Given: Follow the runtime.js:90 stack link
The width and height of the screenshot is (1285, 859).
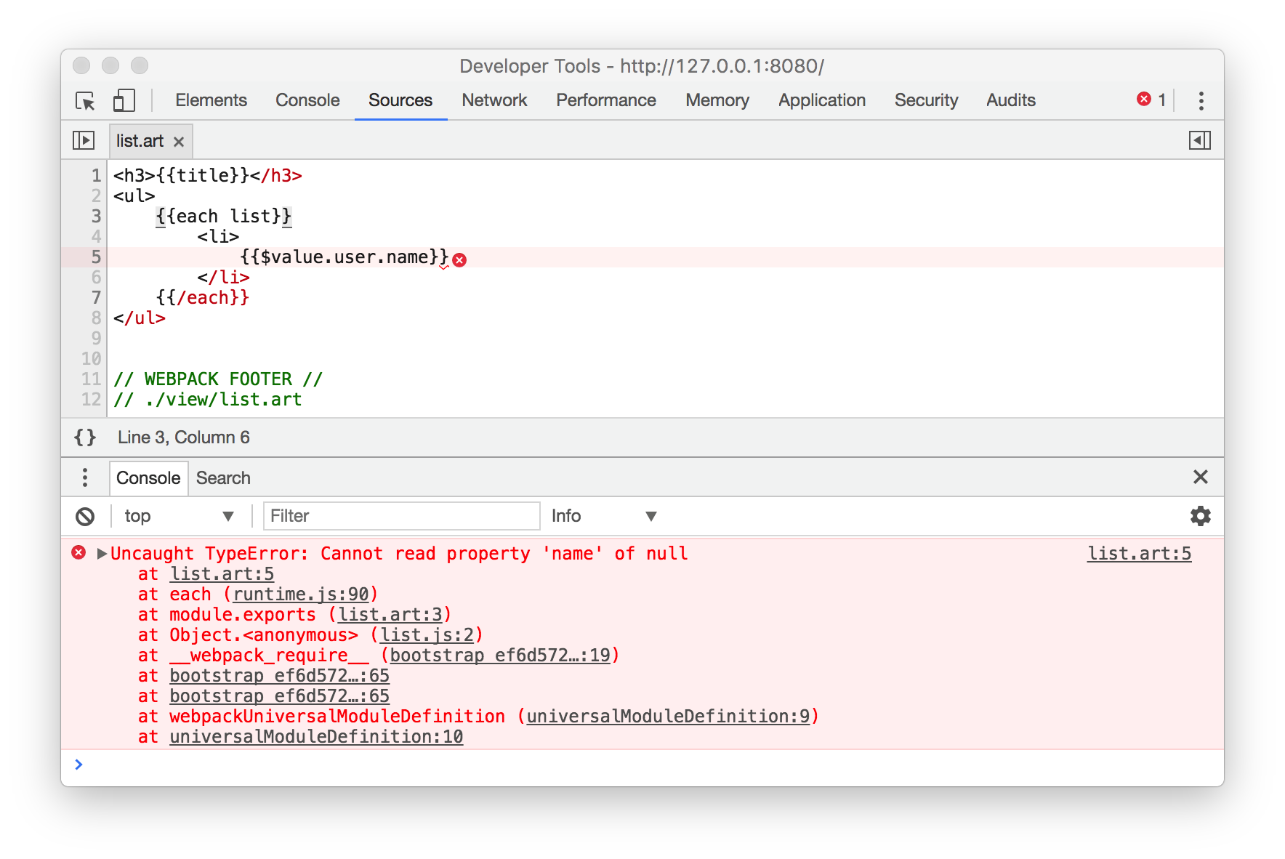Looking at the screenshot, I should pyautogui.click(x=301, y=594).
